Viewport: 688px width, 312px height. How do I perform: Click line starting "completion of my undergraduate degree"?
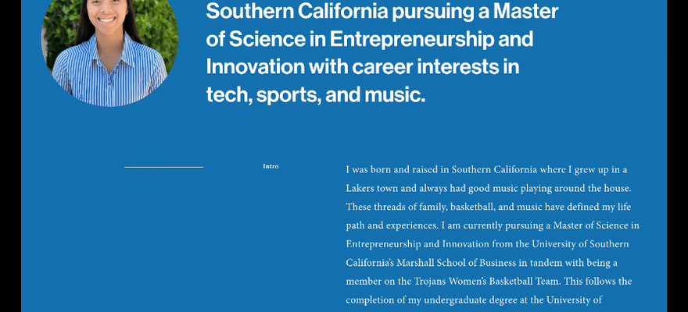point(474,300)
